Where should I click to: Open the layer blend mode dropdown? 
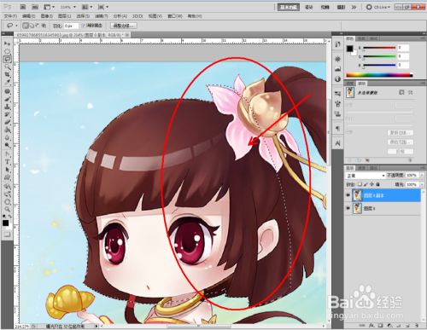(366, 176)
